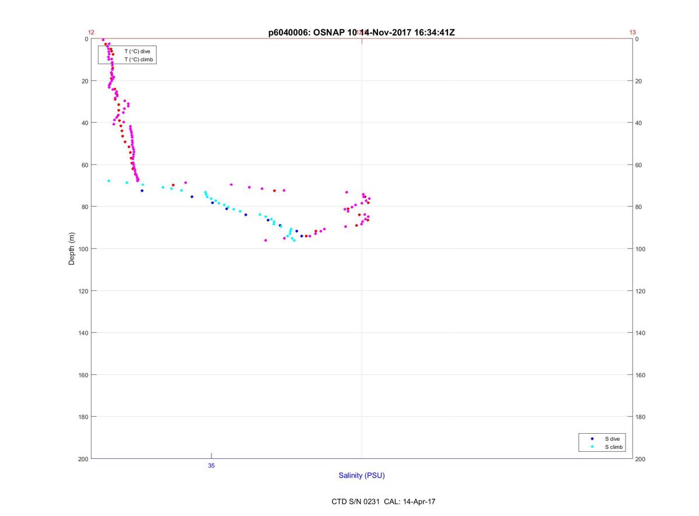This screenshot has height=516, width=699.
Task: Click the '160' tick on right depth axis
Action: [641, 375]
